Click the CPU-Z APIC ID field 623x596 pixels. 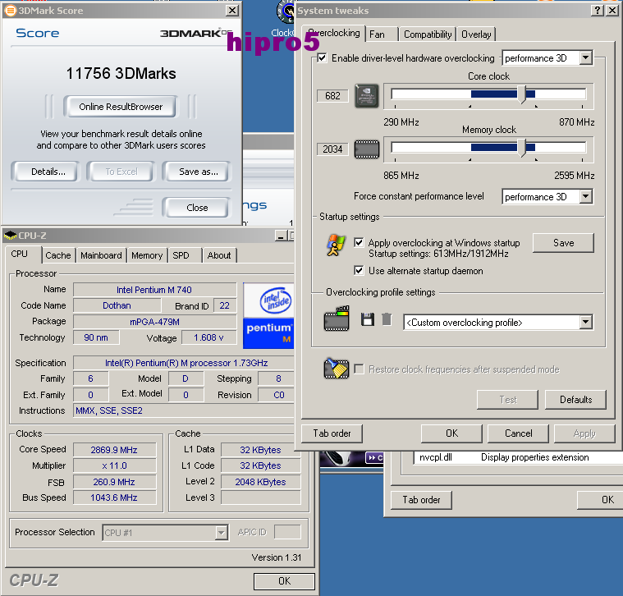coord(287,532)
